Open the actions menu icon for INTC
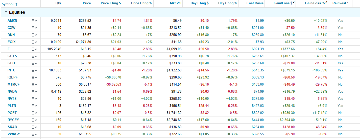The width and height of the screenshot is (360, 139). coord(34,70)
